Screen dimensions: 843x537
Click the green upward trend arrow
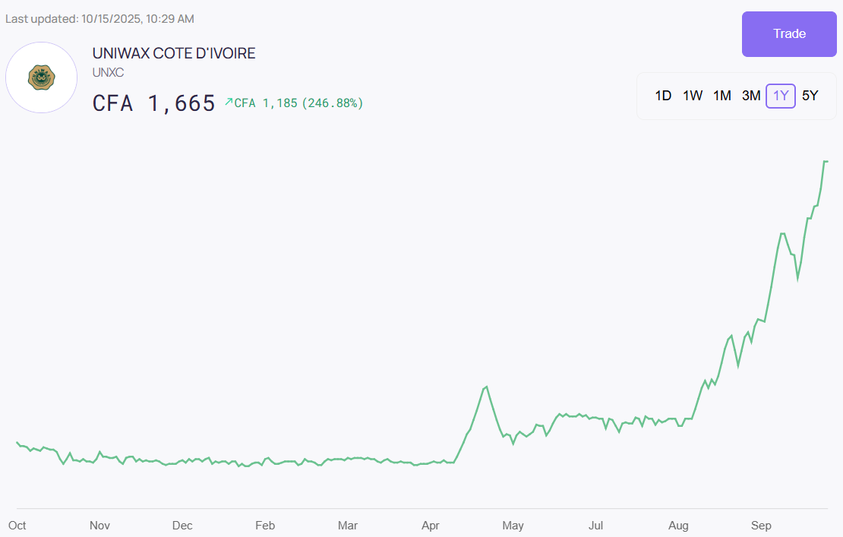point(229,102)
